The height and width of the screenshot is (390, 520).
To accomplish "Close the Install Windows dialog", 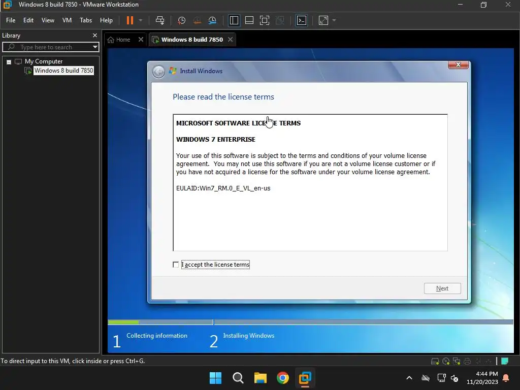I will coord(458,64).
